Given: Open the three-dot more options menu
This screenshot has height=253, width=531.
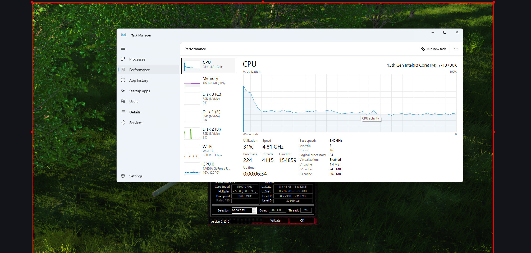Looking at the screenshot, I should [x=456, y=49].
